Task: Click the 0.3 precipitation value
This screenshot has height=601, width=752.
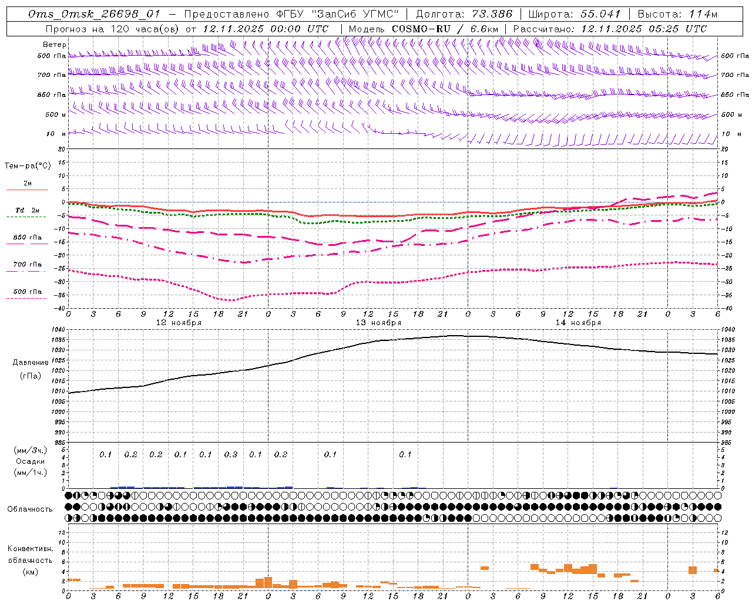Action: coord(231,455)
